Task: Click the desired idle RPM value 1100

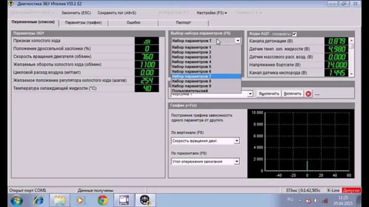Action: 147,65
